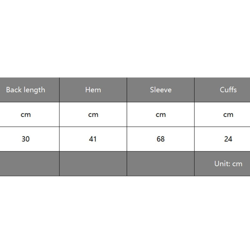The image size is (250, 250).
Task: Select the Hem column header
Action: [x=93, y=90]
